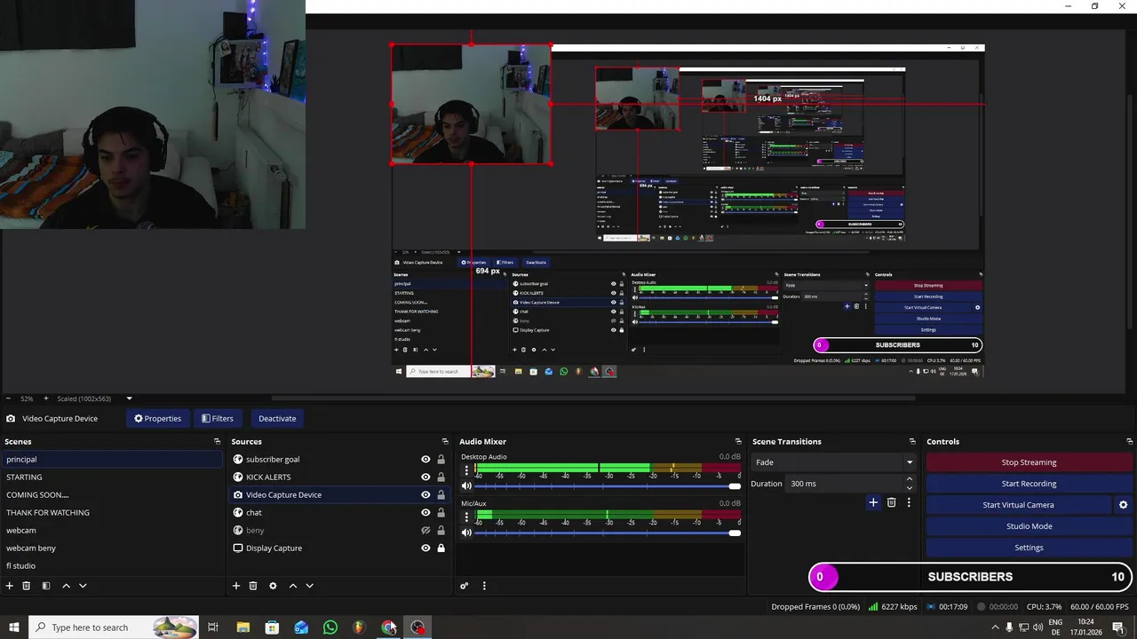The width and height of the screenshot is (1137, 639).
Task: Show the hidden beny source
Action: (425, 530)
